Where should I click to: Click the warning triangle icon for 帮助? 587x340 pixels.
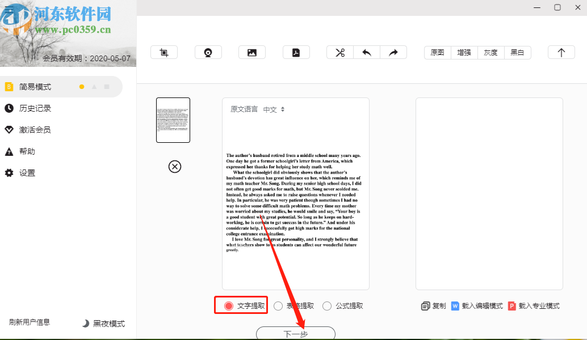[9, 151]
